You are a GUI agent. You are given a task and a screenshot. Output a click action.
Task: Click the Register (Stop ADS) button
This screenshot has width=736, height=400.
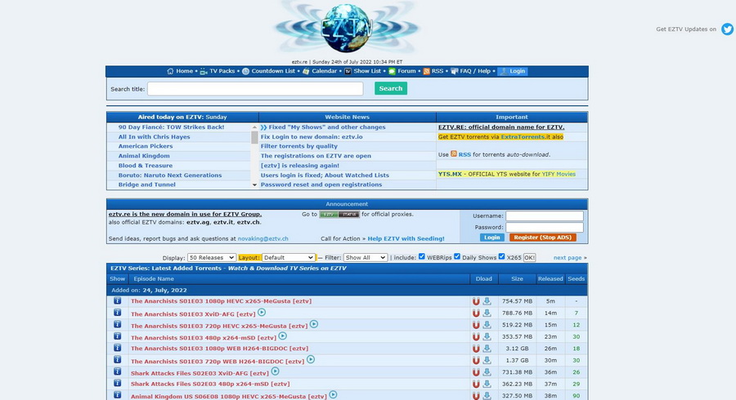tap(542, 238)
